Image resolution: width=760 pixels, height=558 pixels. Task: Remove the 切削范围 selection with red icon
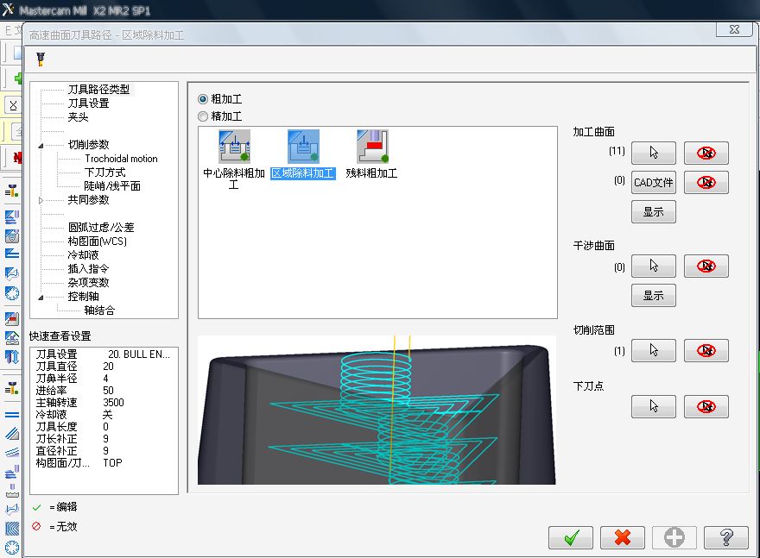pos(706,350)
